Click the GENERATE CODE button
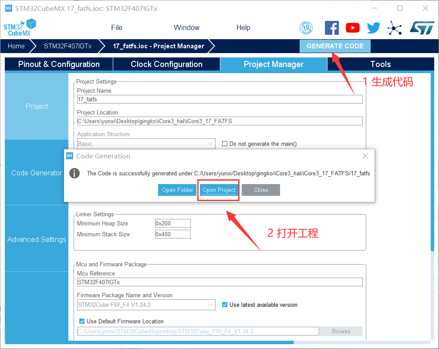This screenshot has height=349, width=439. [x=335, y=46]
